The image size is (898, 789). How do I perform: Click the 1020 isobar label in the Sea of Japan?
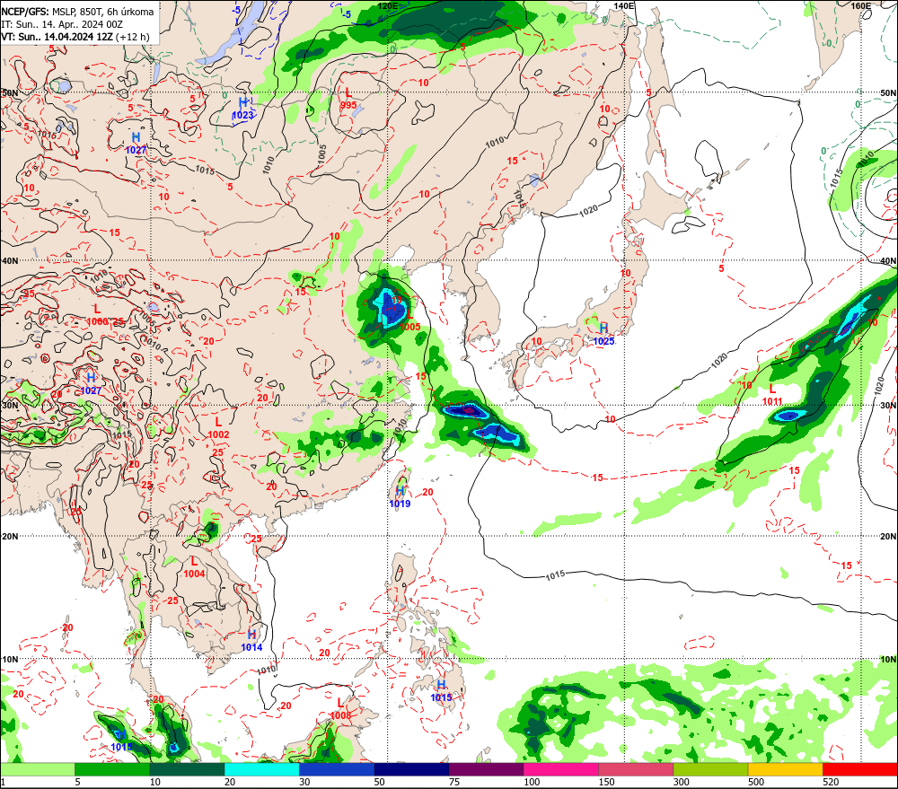(x=588, y=211)
